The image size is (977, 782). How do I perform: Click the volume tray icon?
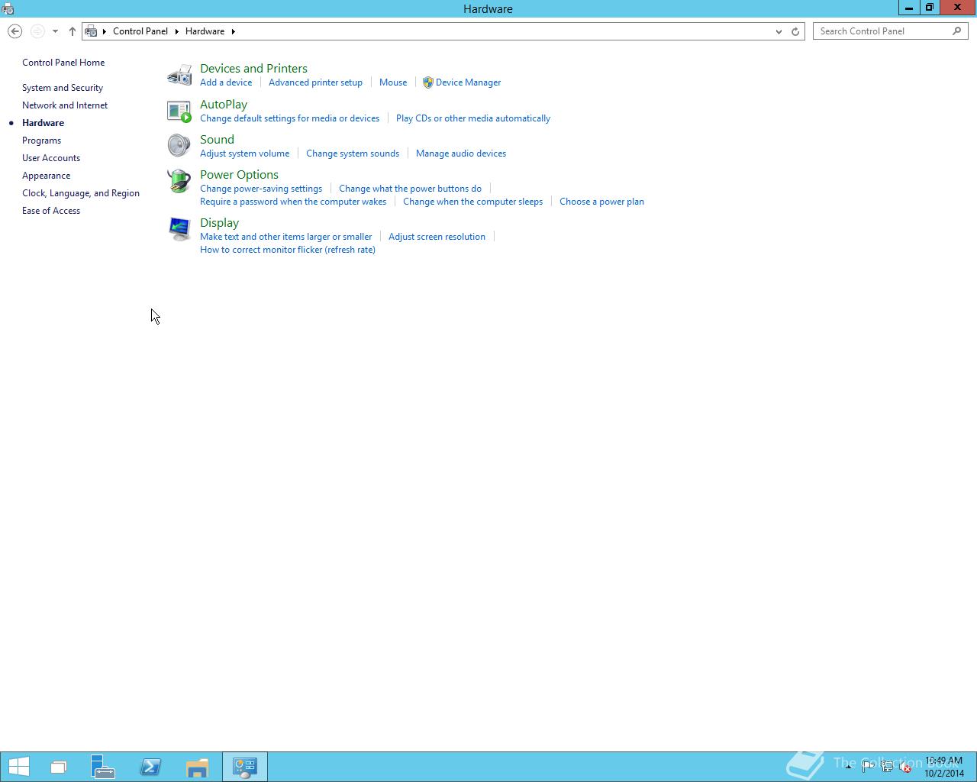click(x=906, y=767)
